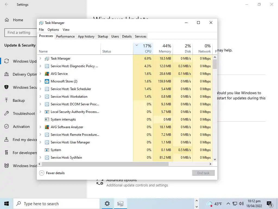Click the Service Host: DCOM Server gear icon
The width and height of the screenshot is (278, 209).
point(47,104)
